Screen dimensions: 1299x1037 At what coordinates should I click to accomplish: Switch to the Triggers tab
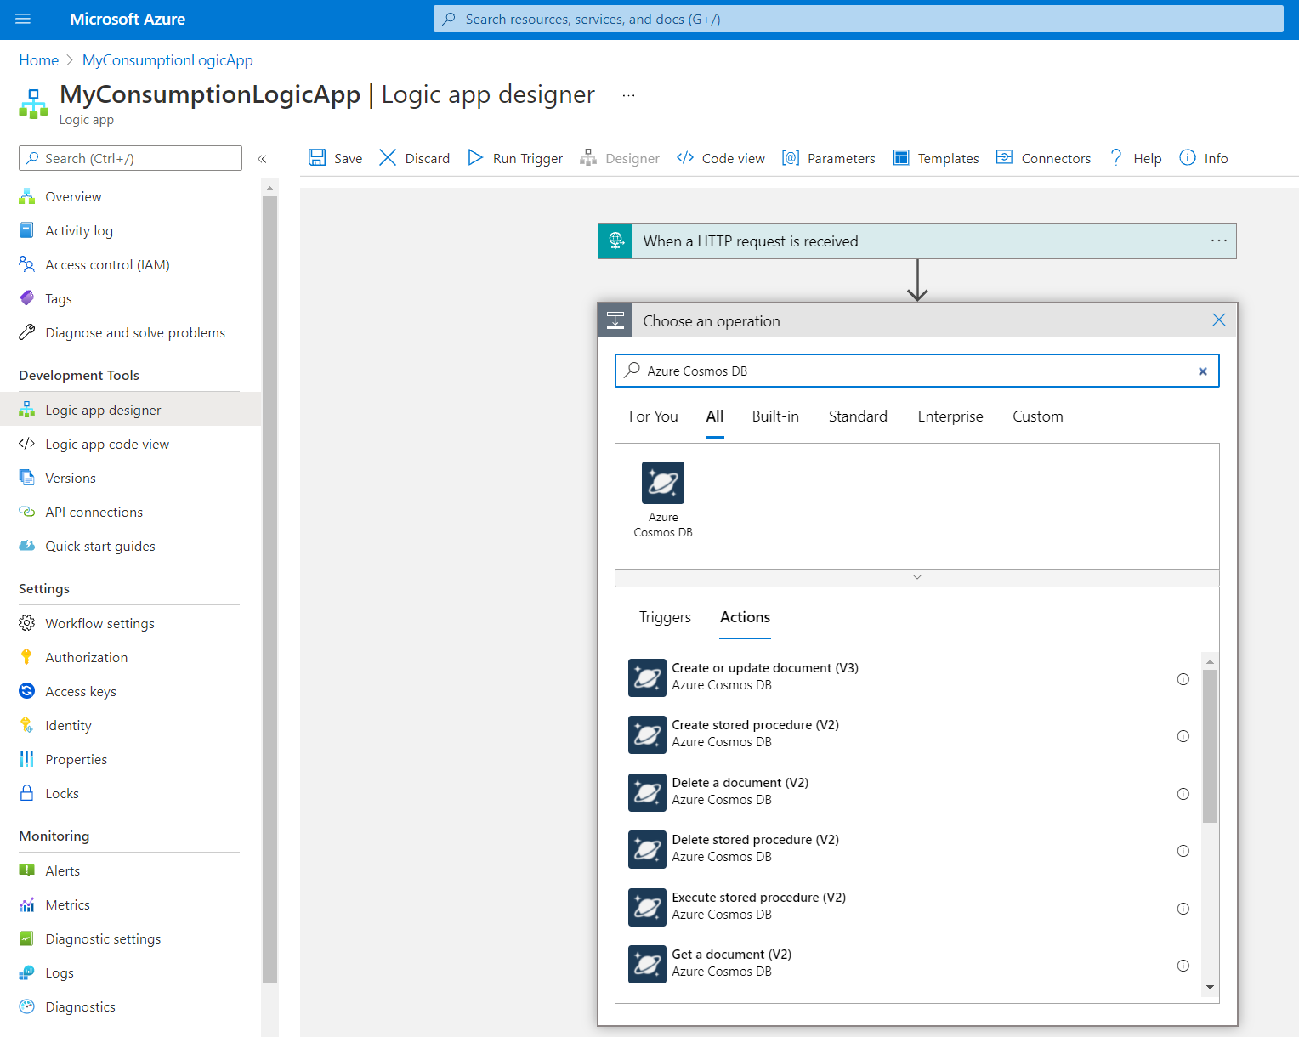coord(665,617)
